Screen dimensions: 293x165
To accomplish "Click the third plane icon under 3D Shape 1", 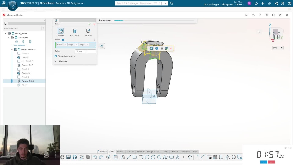I will point(30,42).
